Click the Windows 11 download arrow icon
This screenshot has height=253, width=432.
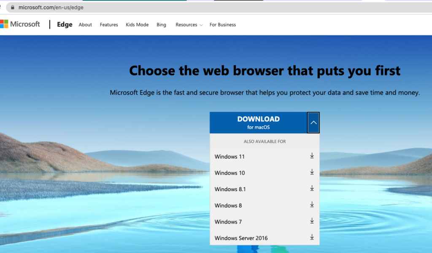tap(312, 156)
